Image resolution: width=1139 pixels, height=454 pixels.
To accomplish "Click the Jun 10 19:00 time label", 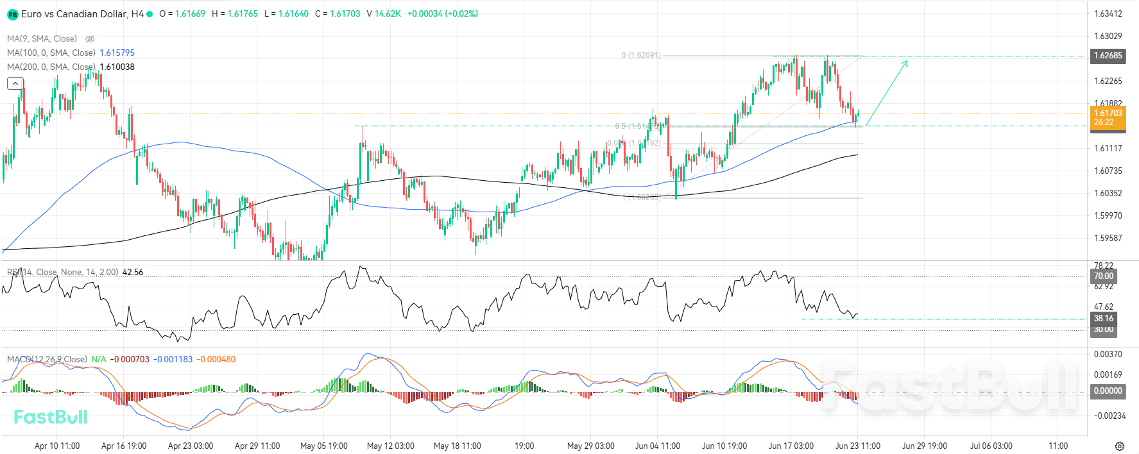I will [x=724, y=446].
